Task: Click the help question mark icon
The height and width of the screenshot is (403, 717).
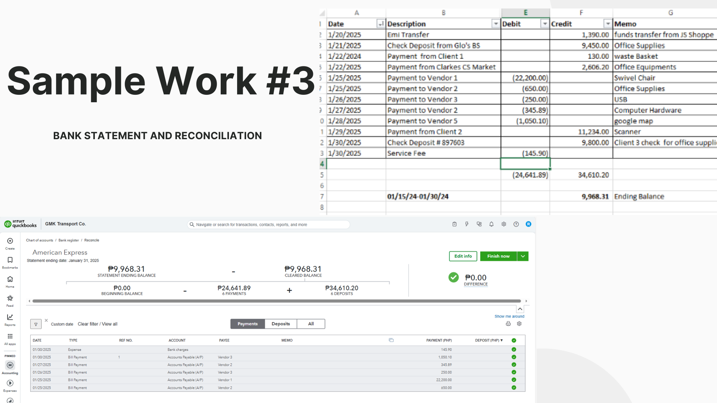Action: (x=516, y=224)
